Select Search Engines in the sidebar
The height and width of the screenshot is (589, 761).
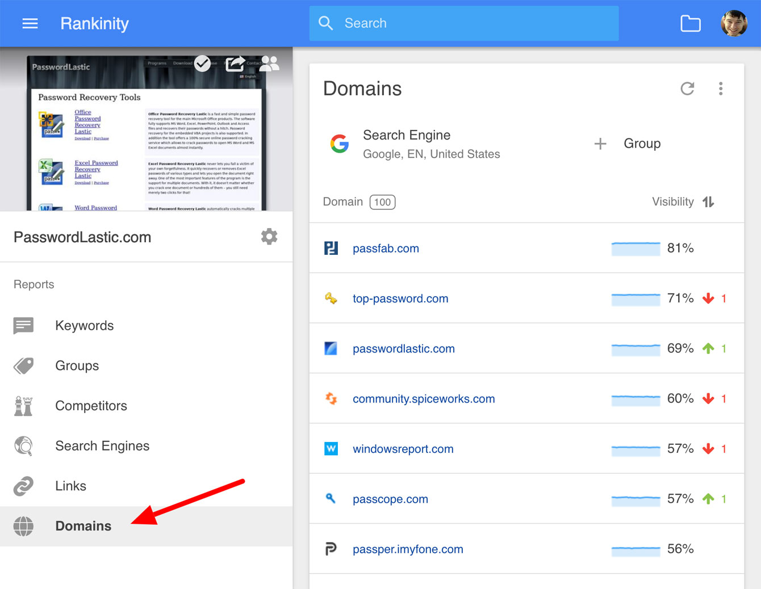[x=102, y=446]
